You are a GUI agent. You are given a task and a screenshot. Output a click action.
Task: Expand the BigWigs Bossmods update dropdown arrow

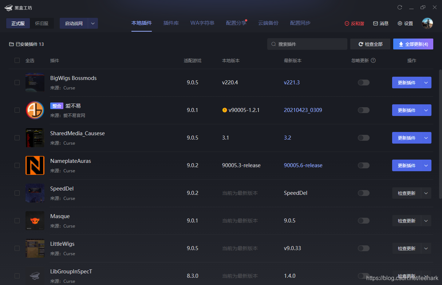426,83
